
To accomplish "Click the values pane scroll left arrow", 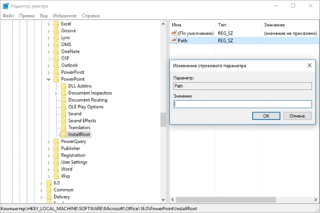I will 173,199.
